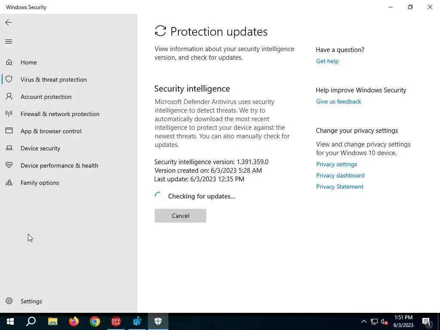440x330 pixels.
Task: Click the Settings gear icon
Action: (x=9, y=301)
